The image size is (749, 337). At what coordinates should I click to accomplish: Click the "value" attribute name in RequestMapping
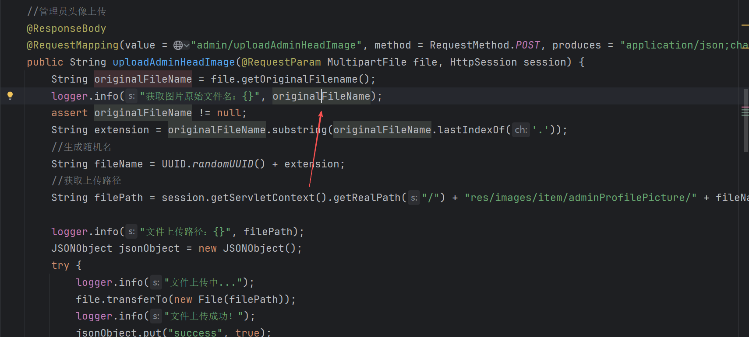pos(140,45)
